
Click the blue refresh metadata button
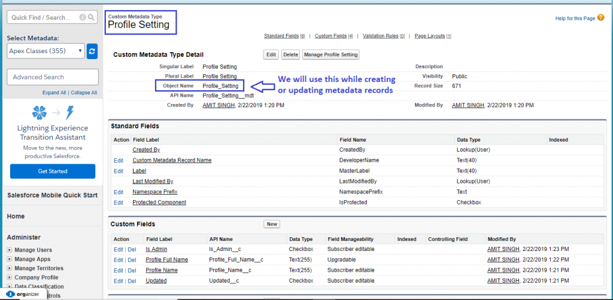click(92, 51)
